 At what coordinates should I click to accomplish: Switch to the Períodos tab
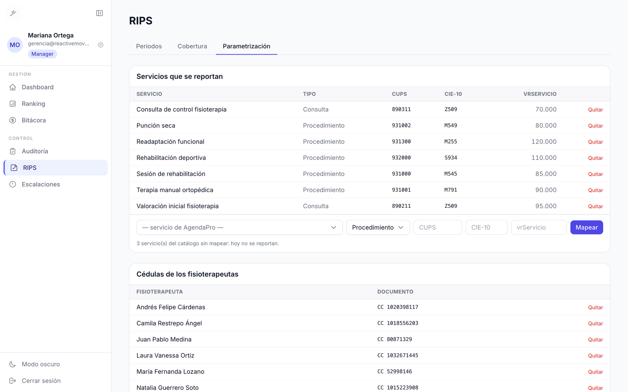[149, 46]
